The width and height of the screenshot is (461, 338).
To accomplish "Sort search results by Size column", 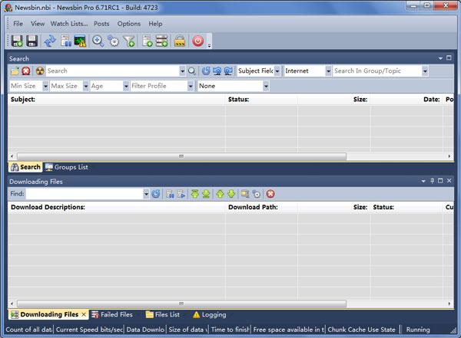I will coord(334,100).
